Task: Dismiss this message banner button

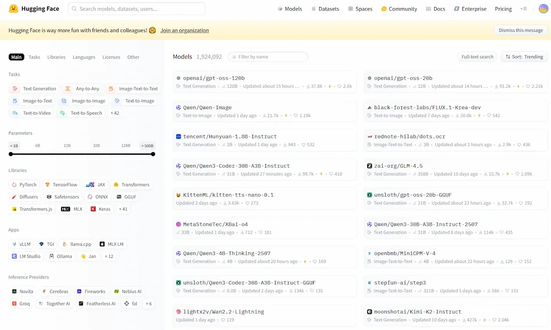Action: coord(521,30)
